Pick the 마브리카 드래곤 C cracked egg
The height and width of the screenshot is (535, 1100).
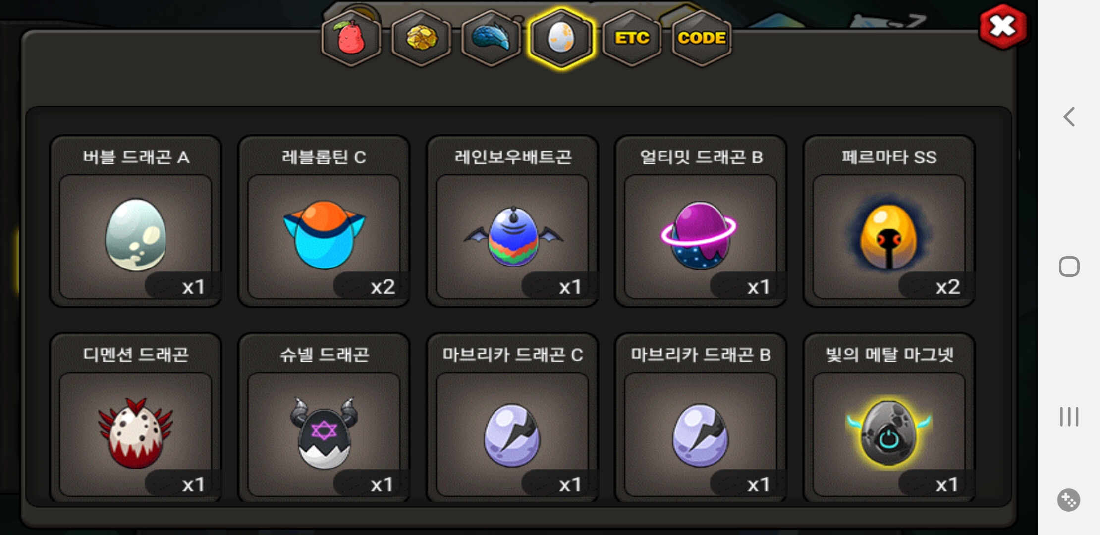[x=512, y=418]
